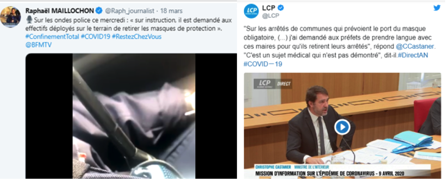Open the police car video thumbnail
Screen dimensions: 448x179
coord(131,116)
